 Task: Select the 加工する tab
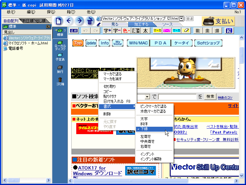click(141, 24)
